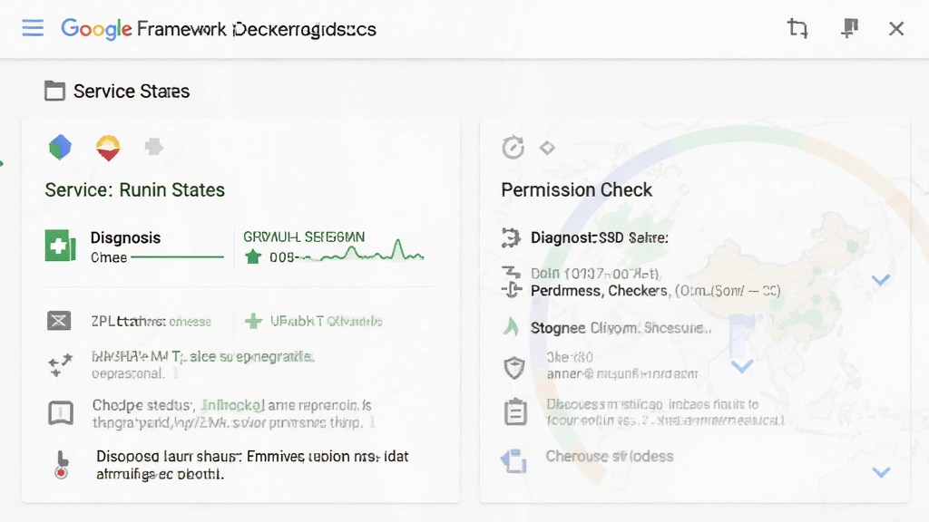Select the blue-green hexagon service icon

tap(60, 147)
